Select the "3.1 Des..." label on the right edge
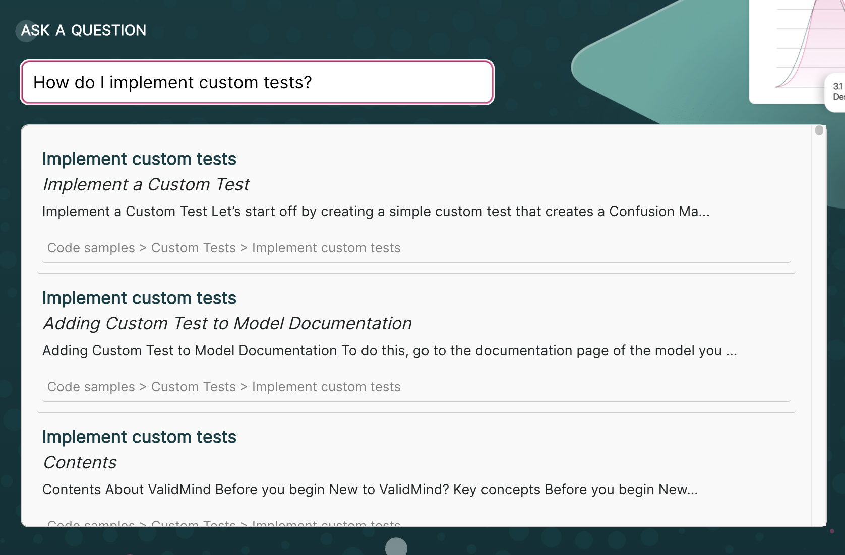The width and height of the screenshot is (845, 555). click(835, 92)
